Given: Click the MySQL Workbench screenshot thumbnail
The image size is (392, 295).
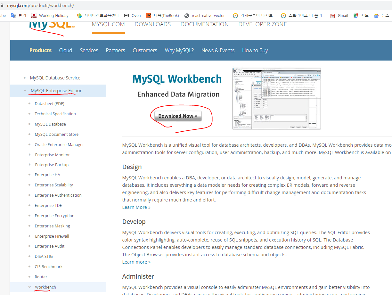Looking at the screenshot, I should click(x=277, y=98).
